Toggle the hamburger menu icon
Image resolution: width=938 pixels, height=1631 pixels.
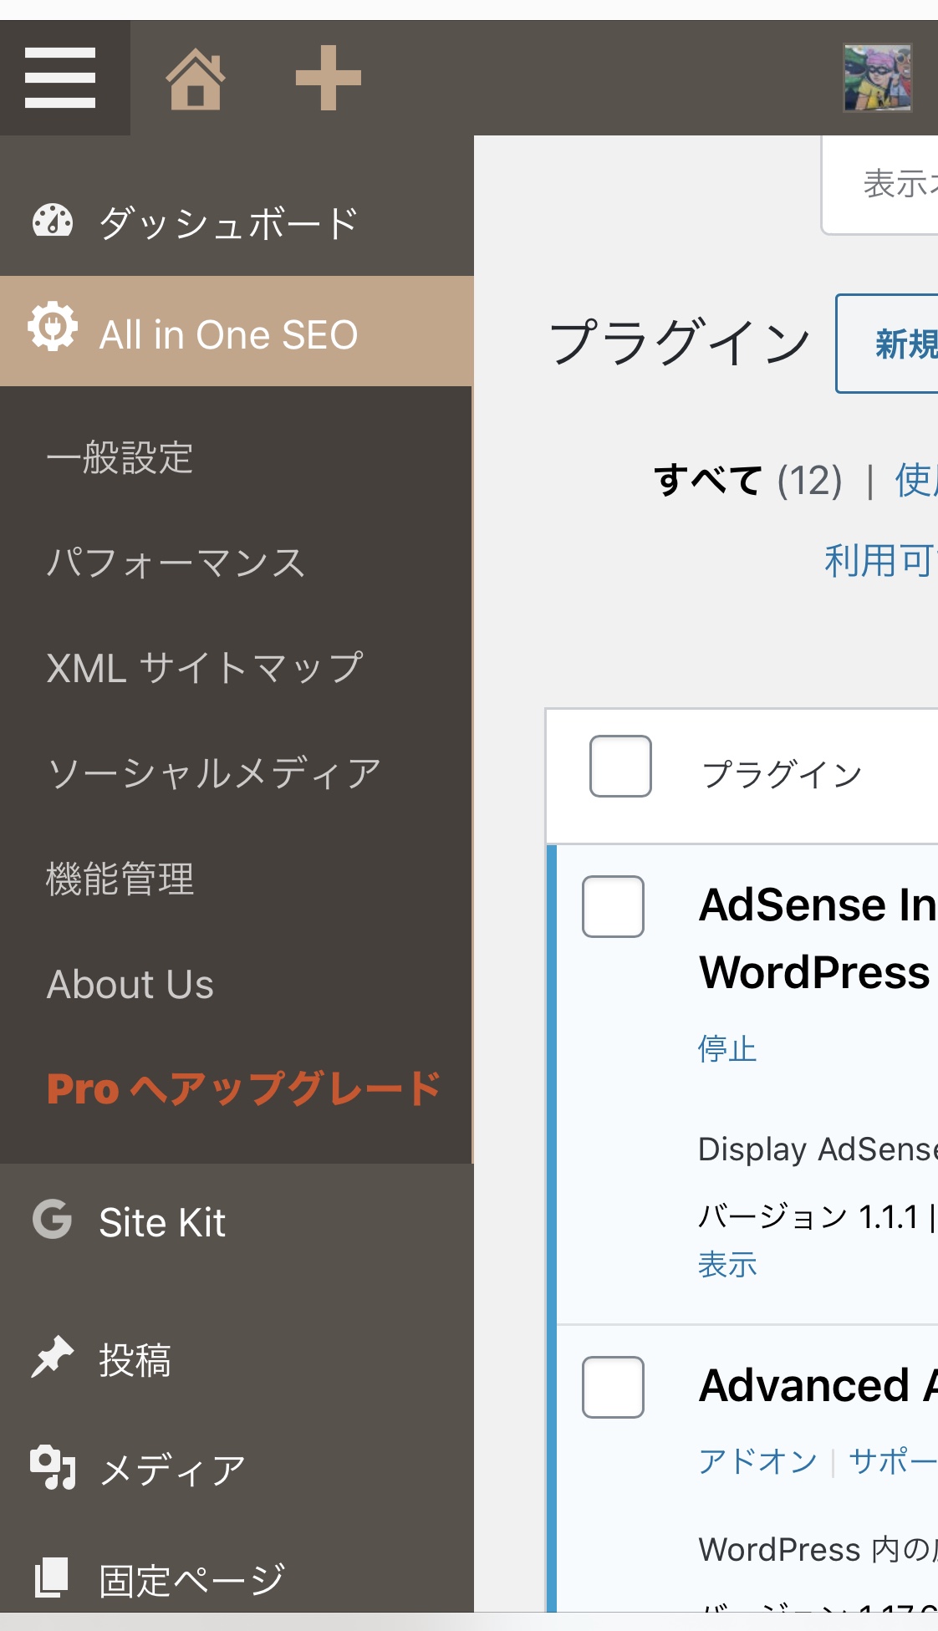60,78
